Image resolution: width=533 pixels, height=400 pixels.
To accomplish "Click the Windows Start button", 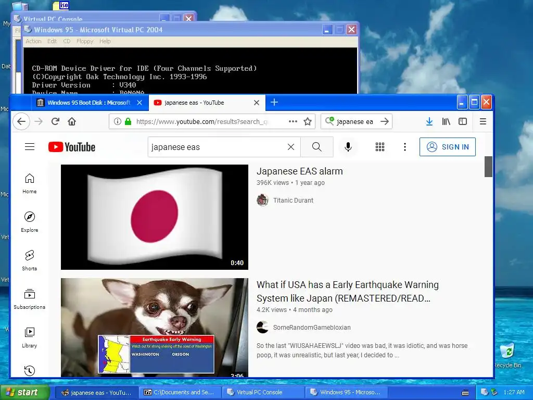I will point(25,392).
